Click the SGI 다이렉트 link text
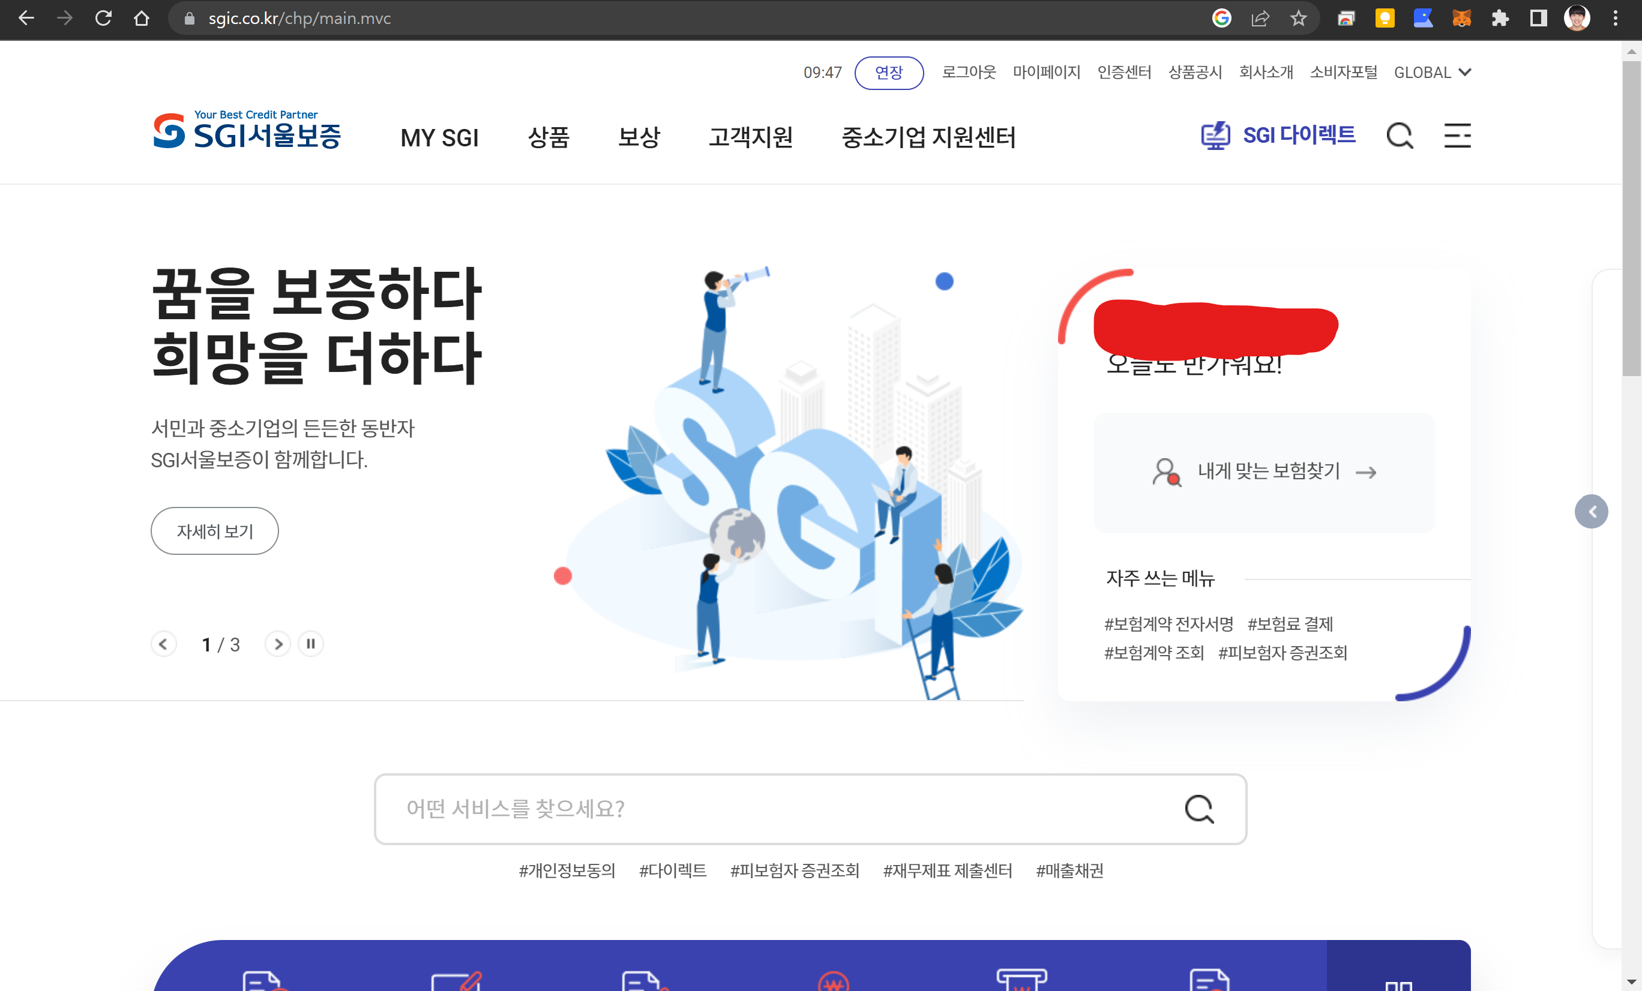1642x991 pixels. pos(1299,135)
